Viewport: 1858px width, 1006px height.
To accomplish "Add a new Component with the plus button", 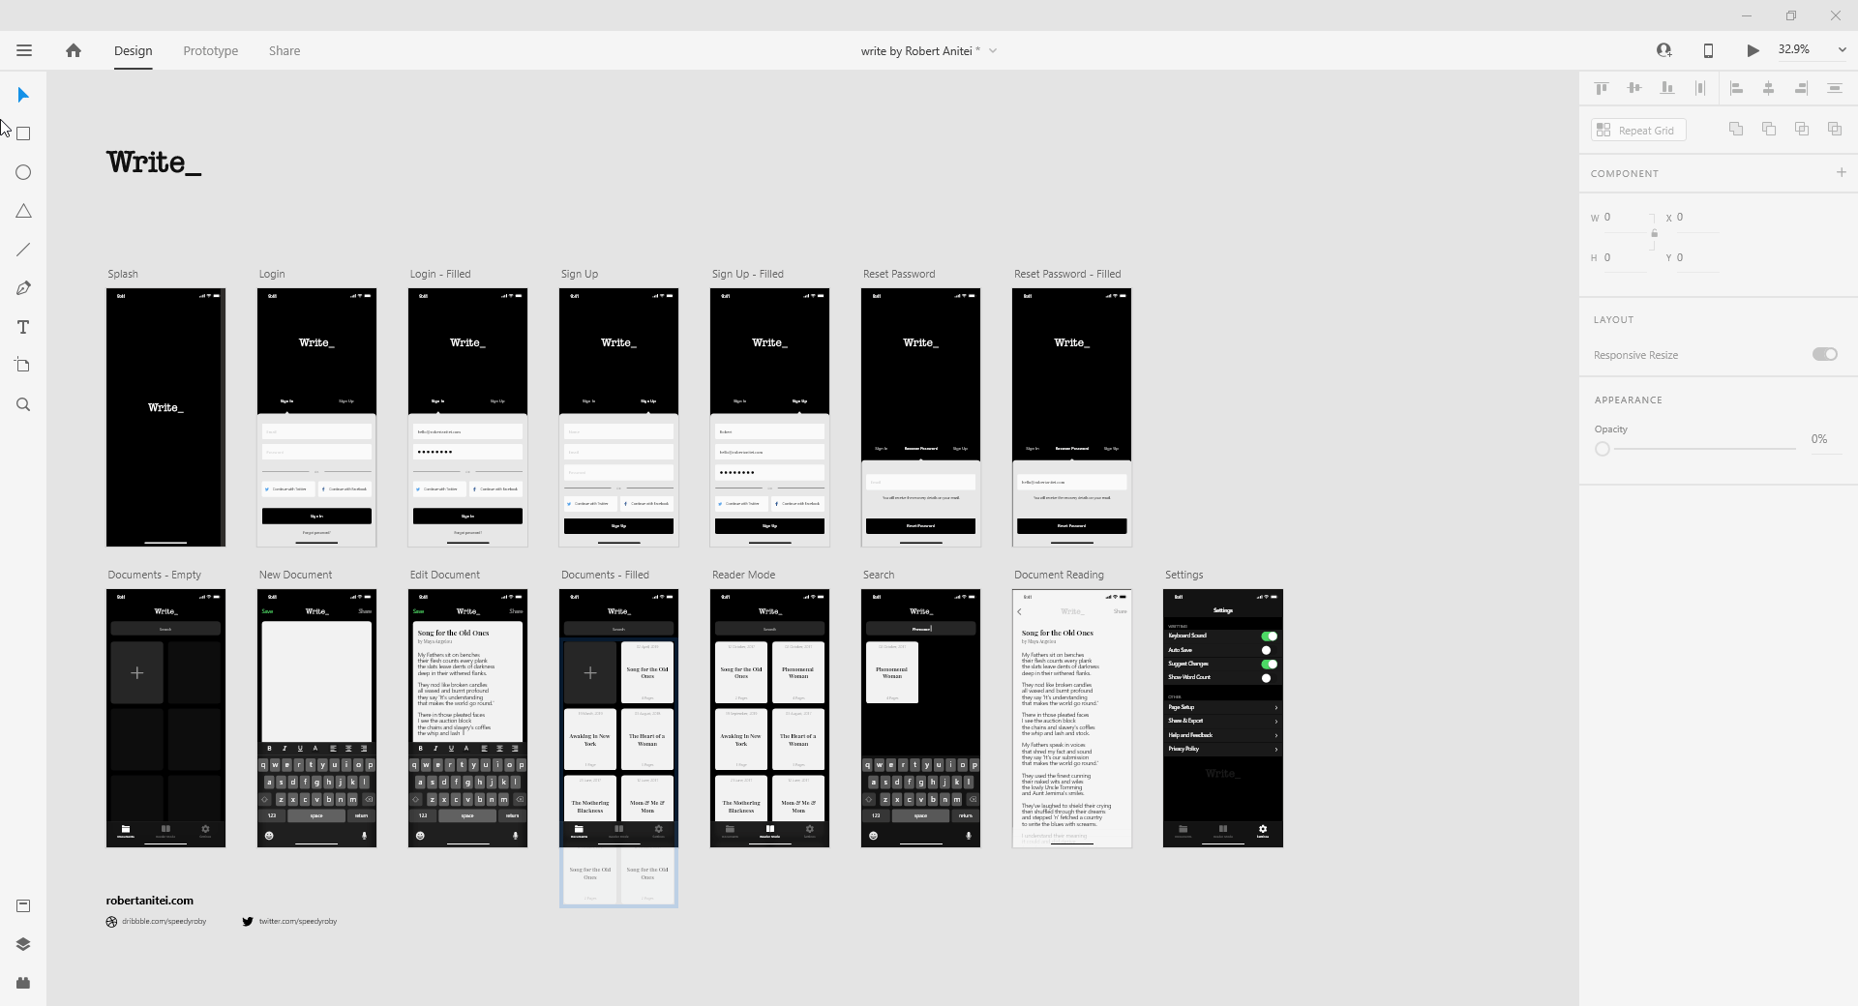I will tap(1842, 173).
